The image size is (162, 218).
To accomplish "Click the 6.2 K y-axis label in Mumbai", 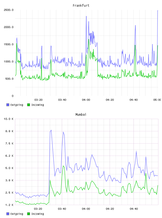I will click(9, 156).
